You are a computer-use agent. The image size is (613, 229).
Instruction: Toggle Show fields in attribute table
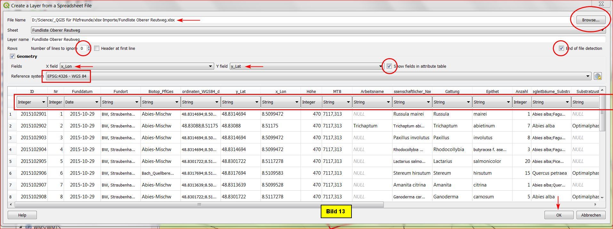[x=389, y=66]
